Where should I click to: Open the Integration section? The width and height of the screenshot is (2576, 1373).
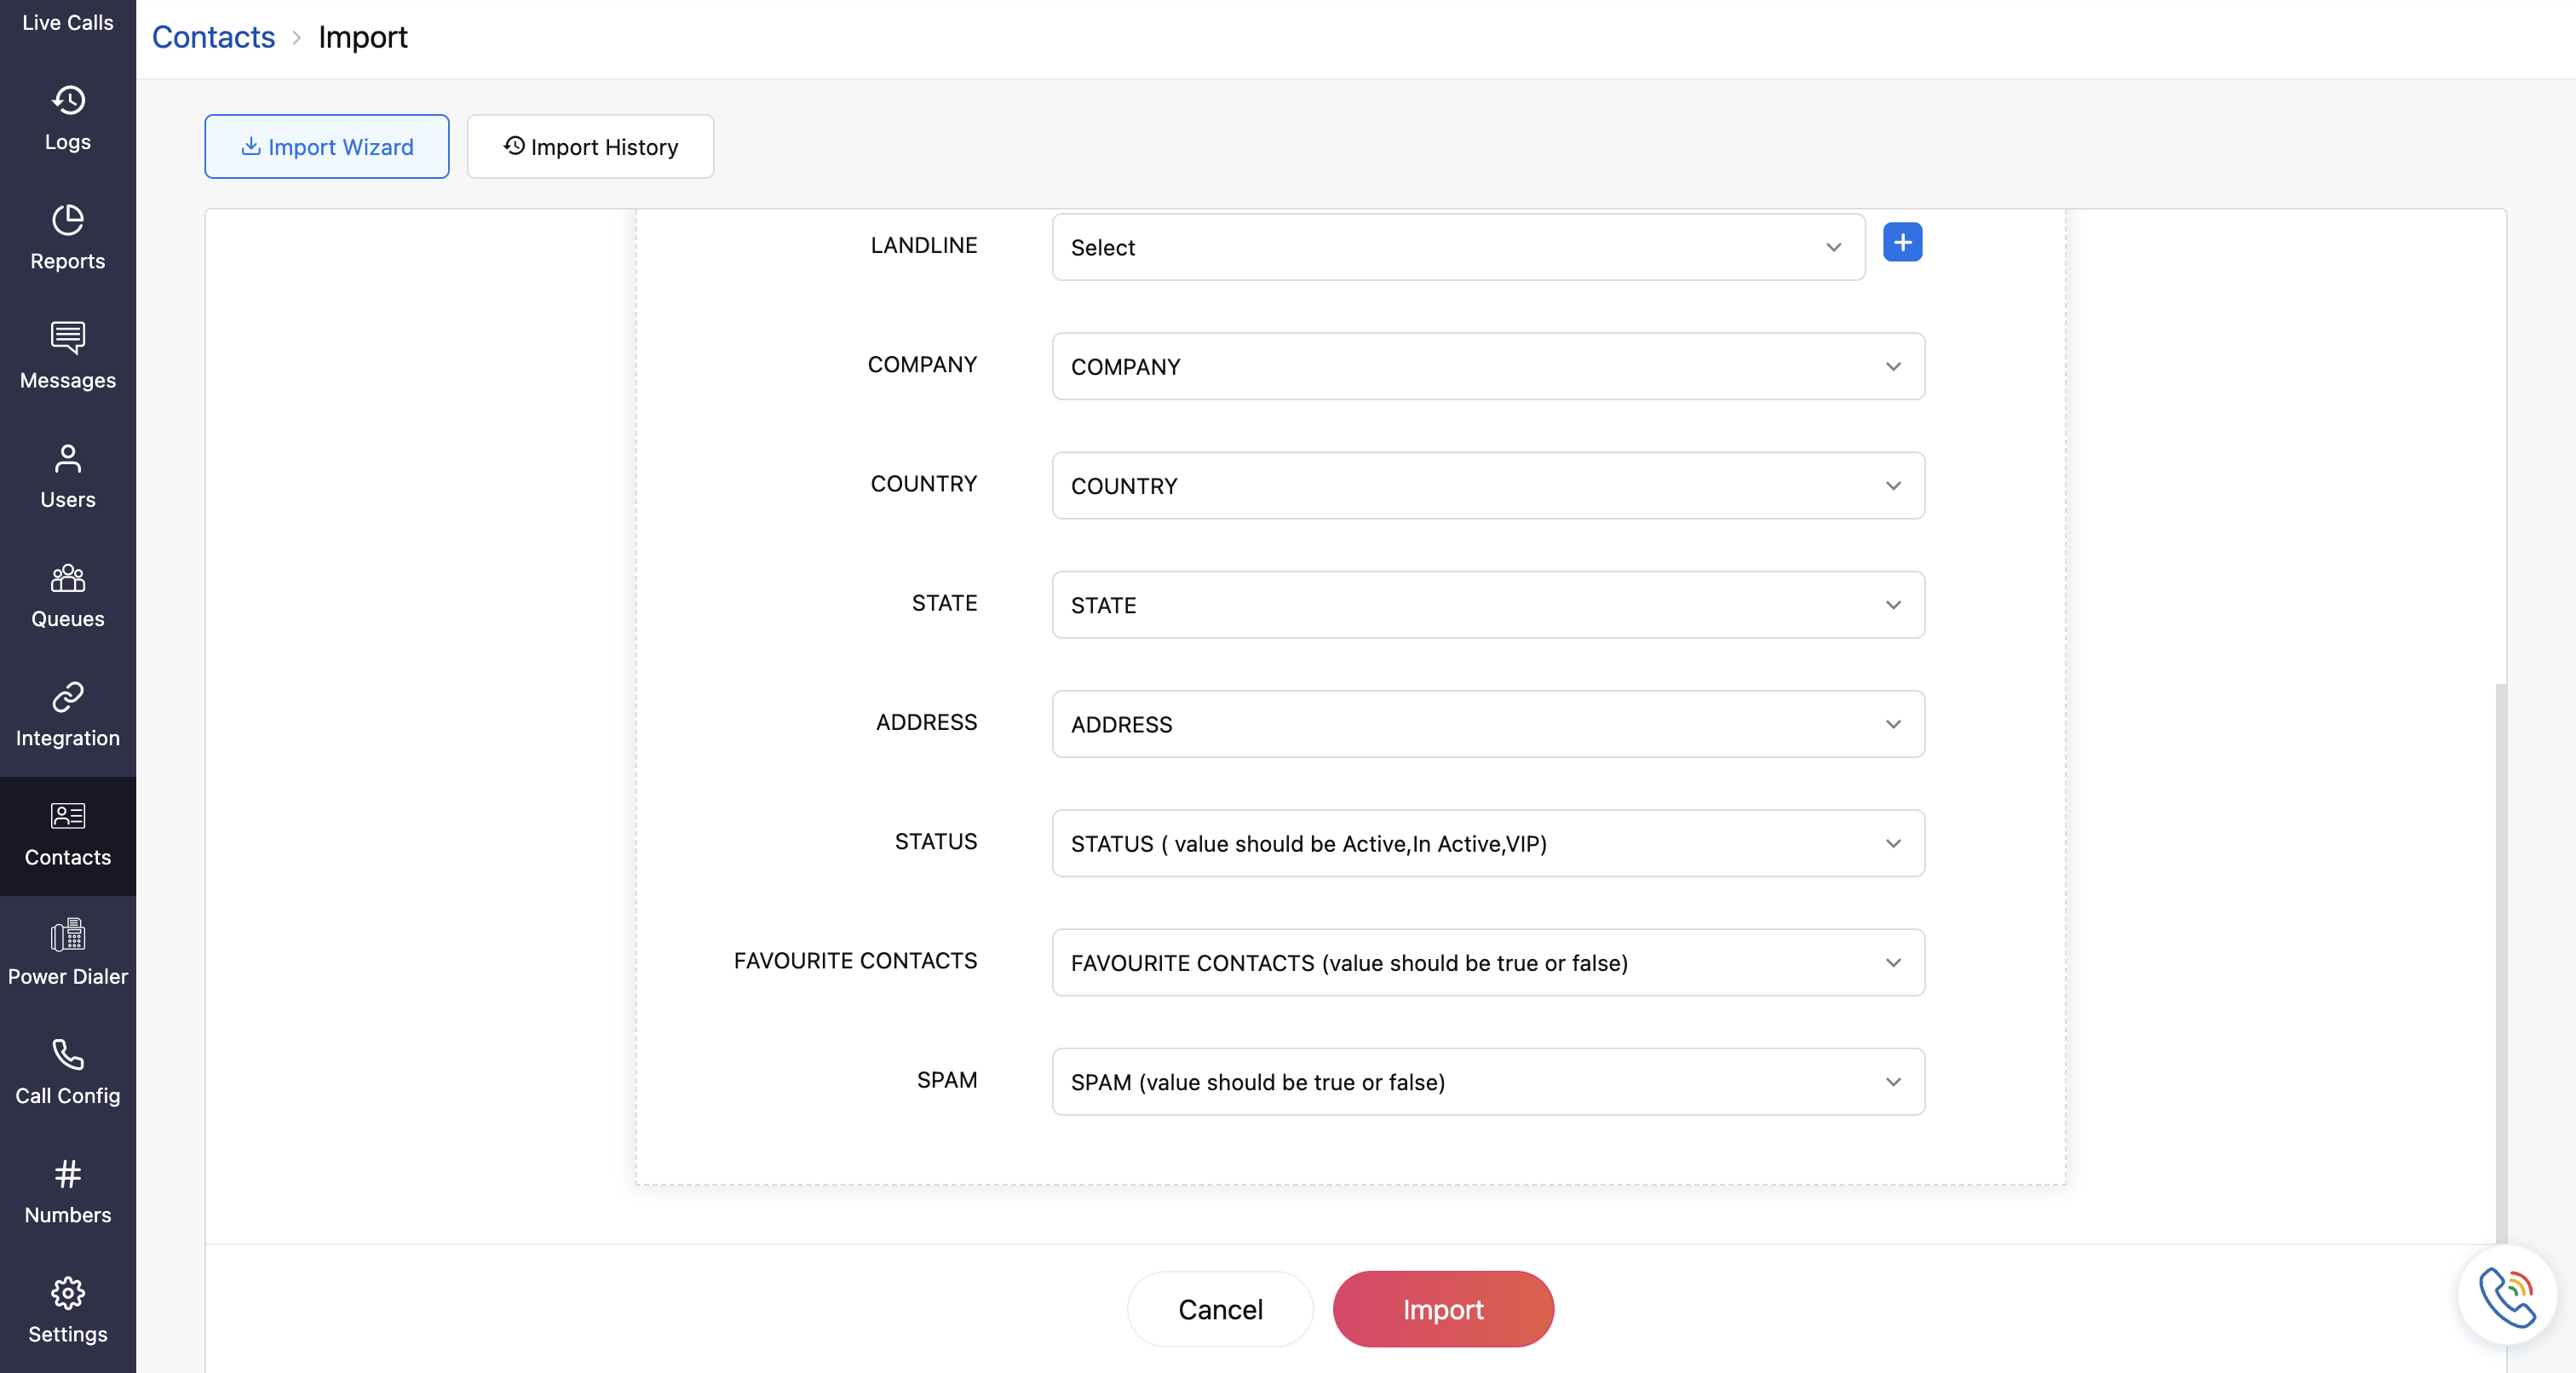(67, 714)
